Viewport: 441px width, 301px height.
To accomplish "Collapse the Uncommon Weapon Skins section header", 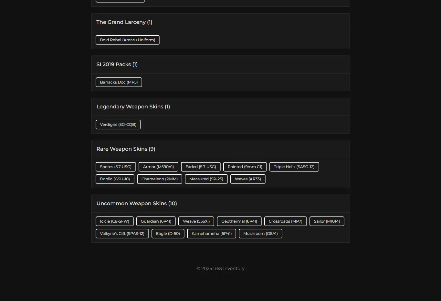I will click(220, 204).
